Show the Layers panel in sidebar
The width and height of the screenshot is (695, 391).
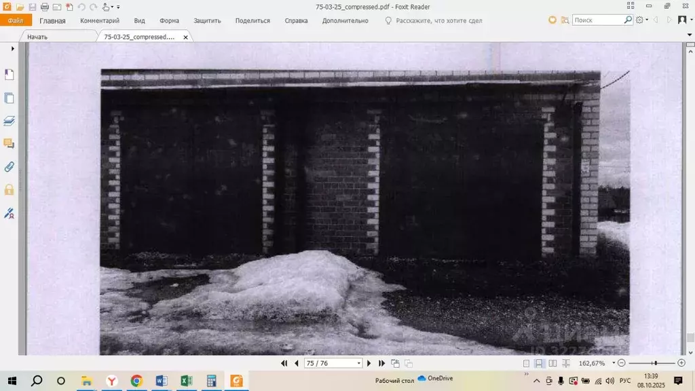point(10,121)
